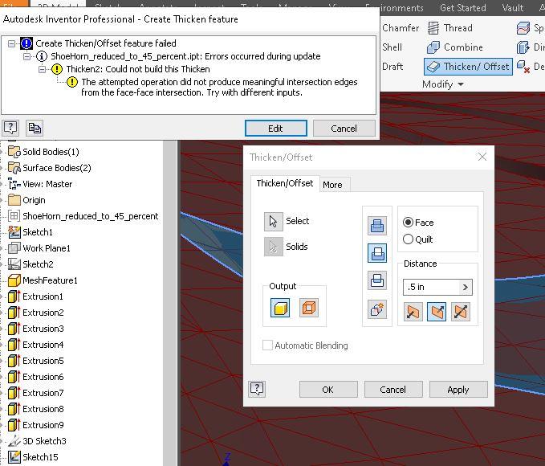Set thicken direction to second side
Image resolution: width=545 pixels, height=466 pixels.
[x=436, y=312]
